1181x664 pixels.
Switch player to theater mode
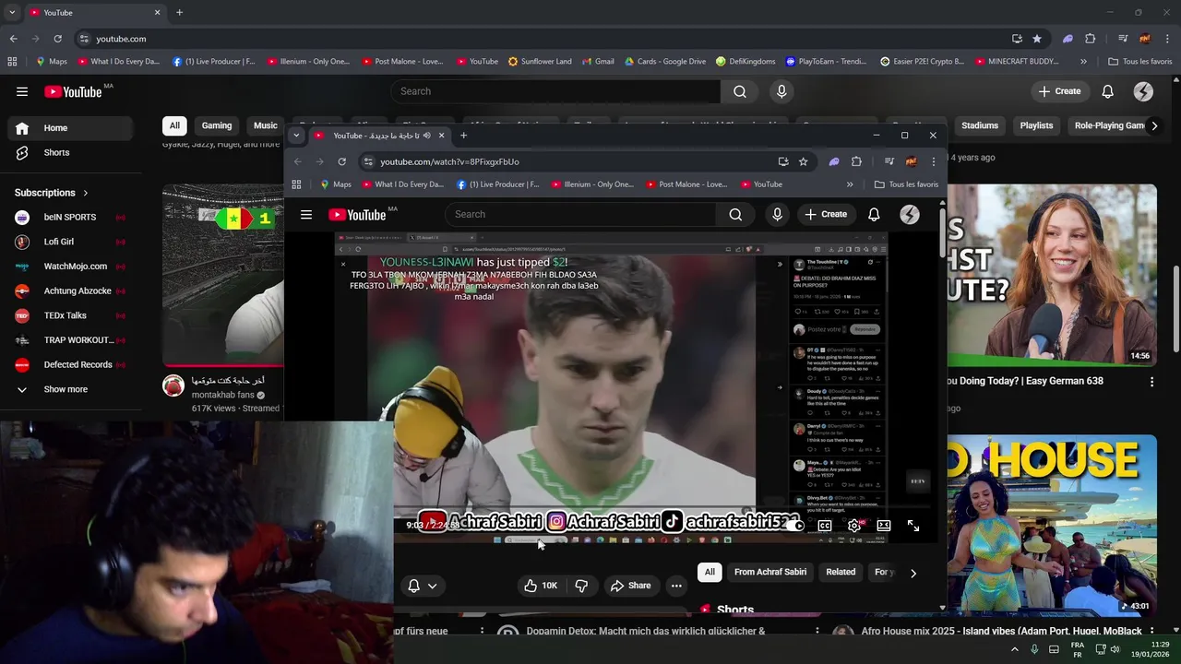(884, 526)
